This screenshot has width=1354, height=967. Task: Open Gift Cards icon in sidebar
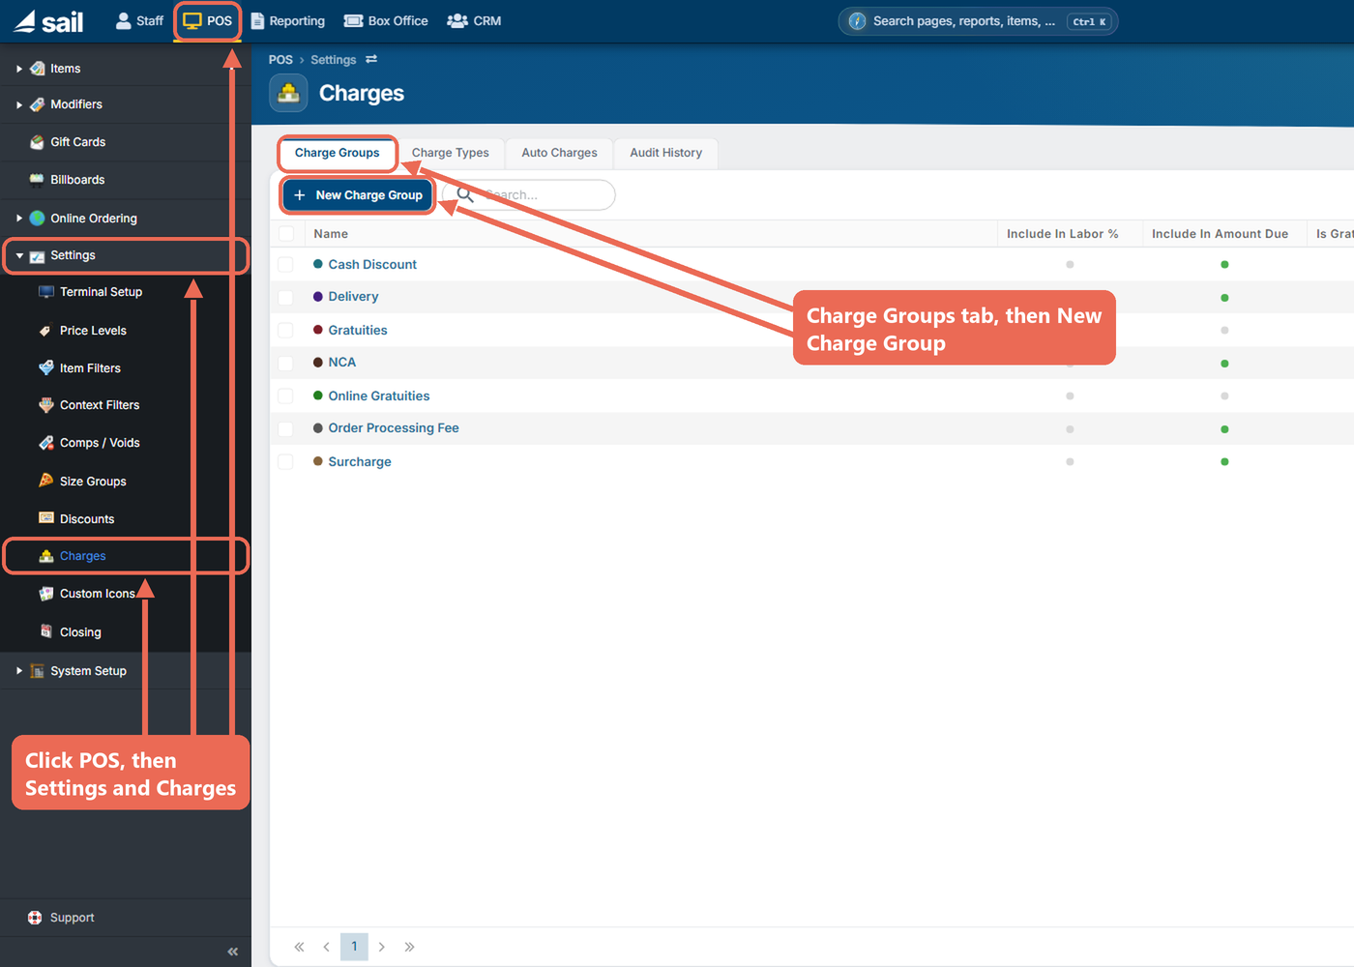click(x=38, y=142)
